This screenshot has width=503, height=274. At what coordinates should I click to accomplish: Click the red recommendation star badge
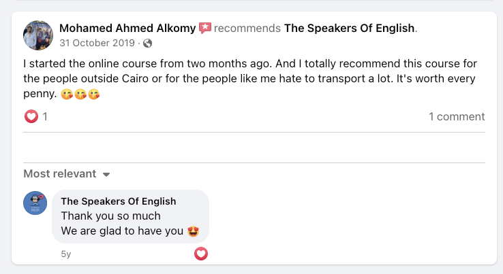click(205, 28)
